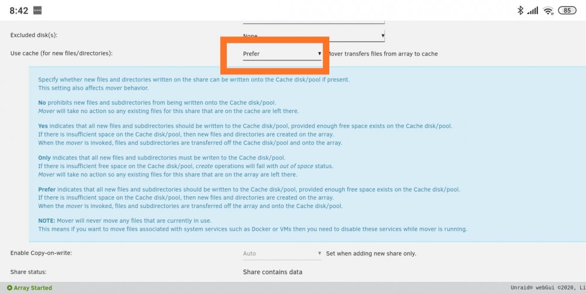
Task: Open the Enable Copy-on-write Auto dropdown
Action: point(282,253)
